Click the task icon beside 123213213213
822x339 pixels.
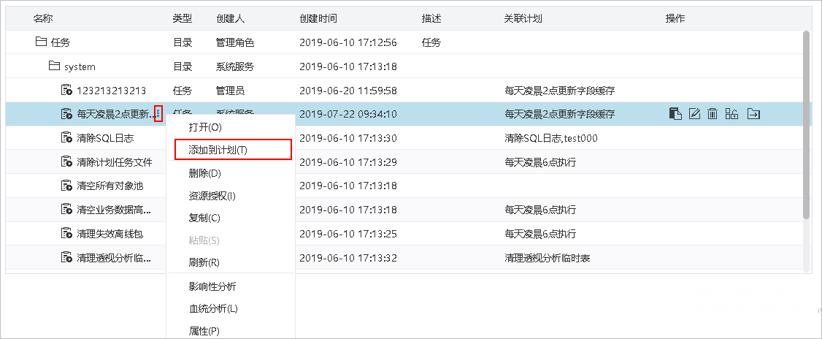(66, 91)
